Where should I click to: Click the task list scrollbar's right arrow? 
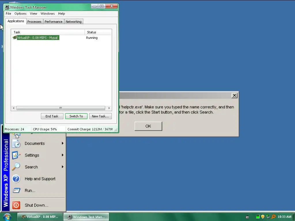pyautogui.click(x=109, y=108)
